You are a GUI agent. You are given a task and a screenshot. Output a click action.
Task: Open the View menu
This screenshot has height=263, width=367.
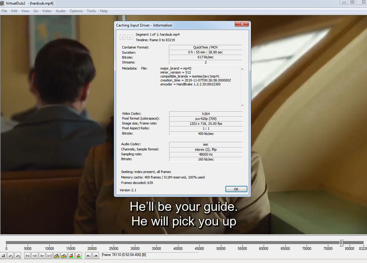tap(25, 11)
